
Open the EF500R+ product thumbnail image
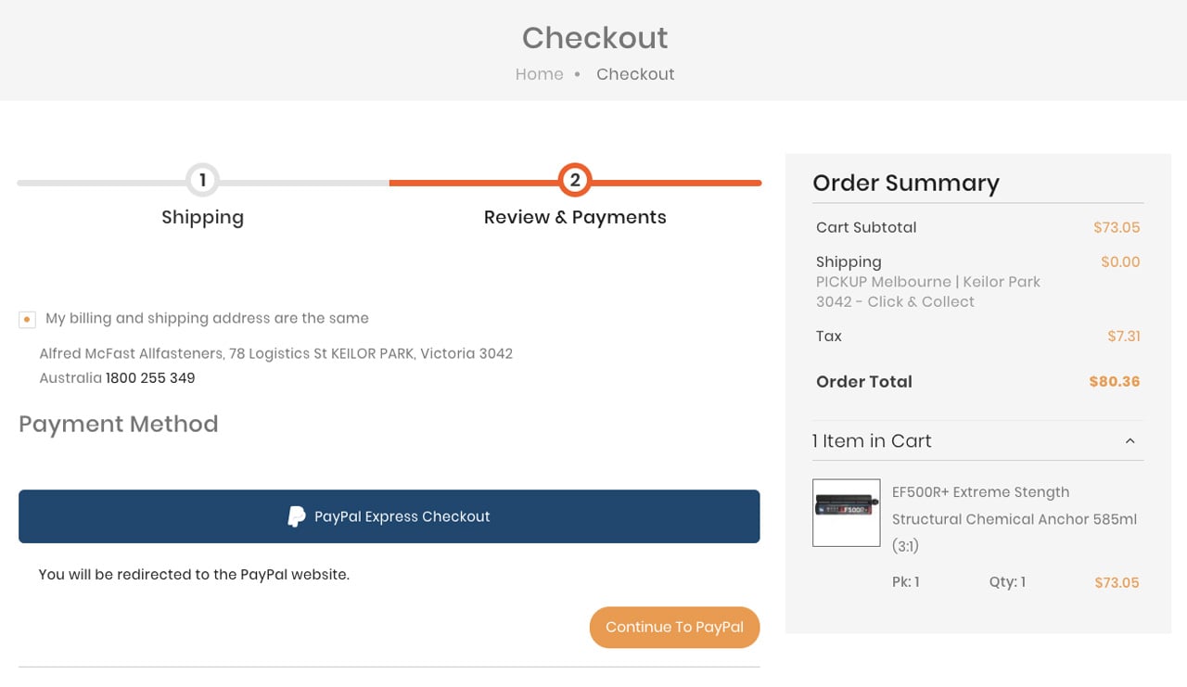(x=846, y=513)
